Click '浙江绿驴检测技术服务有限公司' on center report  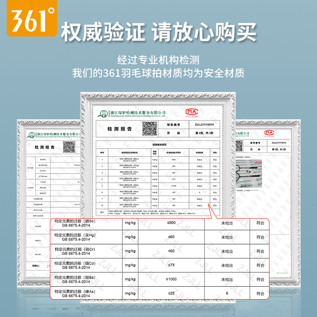click(137, 113)
